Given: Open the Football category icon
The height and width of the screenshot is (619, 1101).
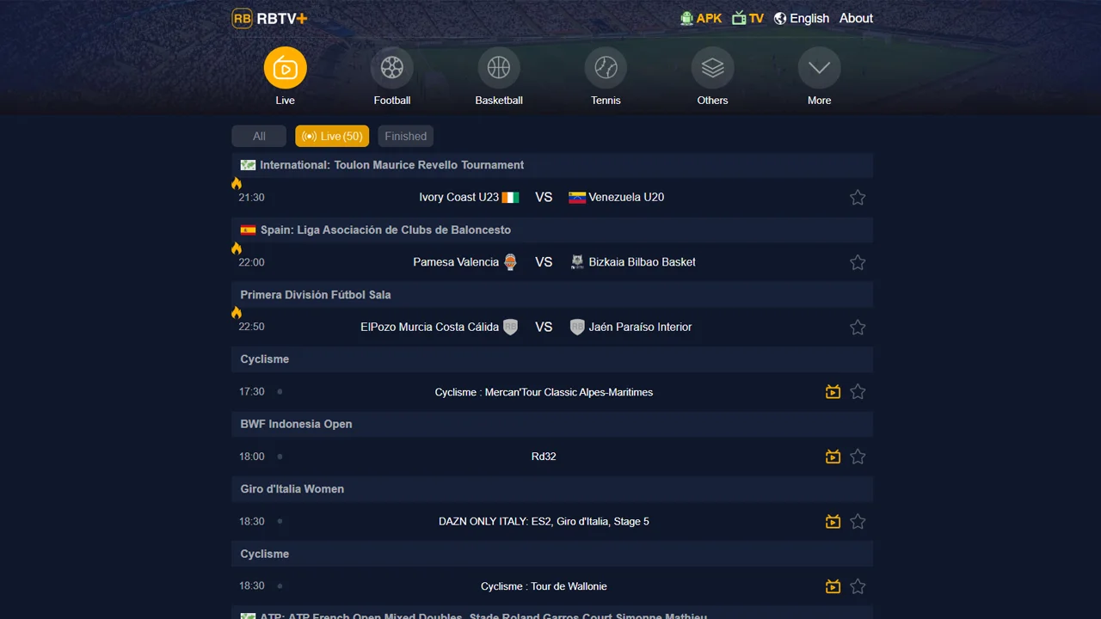Looking at the screenshot, I should point(391,68).
